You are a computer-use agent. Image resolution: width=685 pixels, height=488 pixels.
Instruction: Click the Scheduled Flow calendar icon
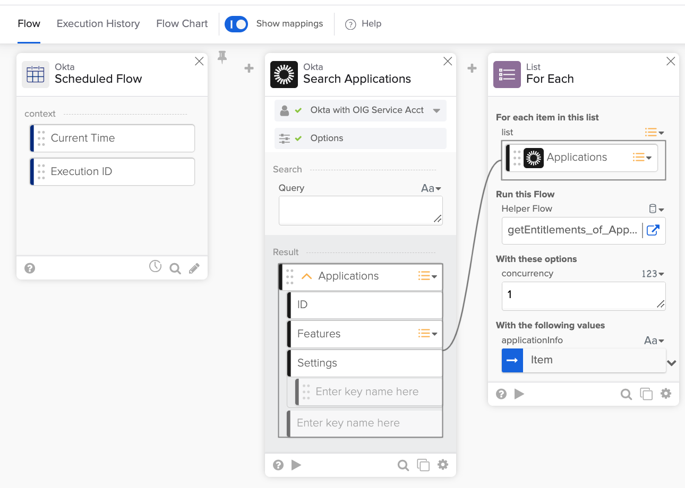point(36,74)
